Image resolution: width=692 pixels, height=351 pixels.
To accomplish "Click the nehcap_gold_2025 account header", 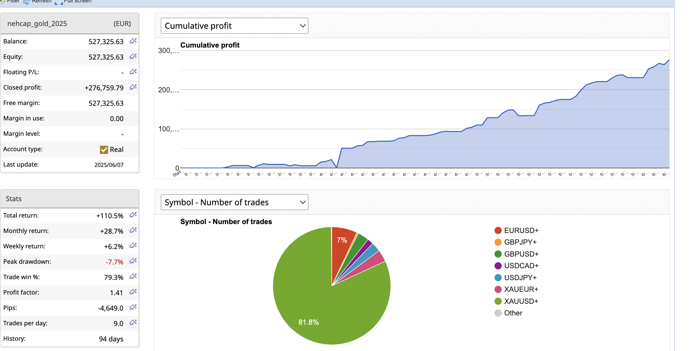I will 37,24.
